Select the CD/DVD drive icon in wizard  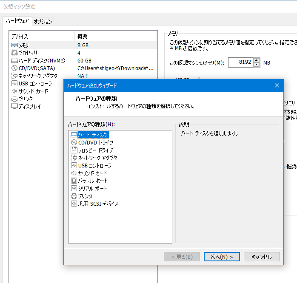point(74,142)
